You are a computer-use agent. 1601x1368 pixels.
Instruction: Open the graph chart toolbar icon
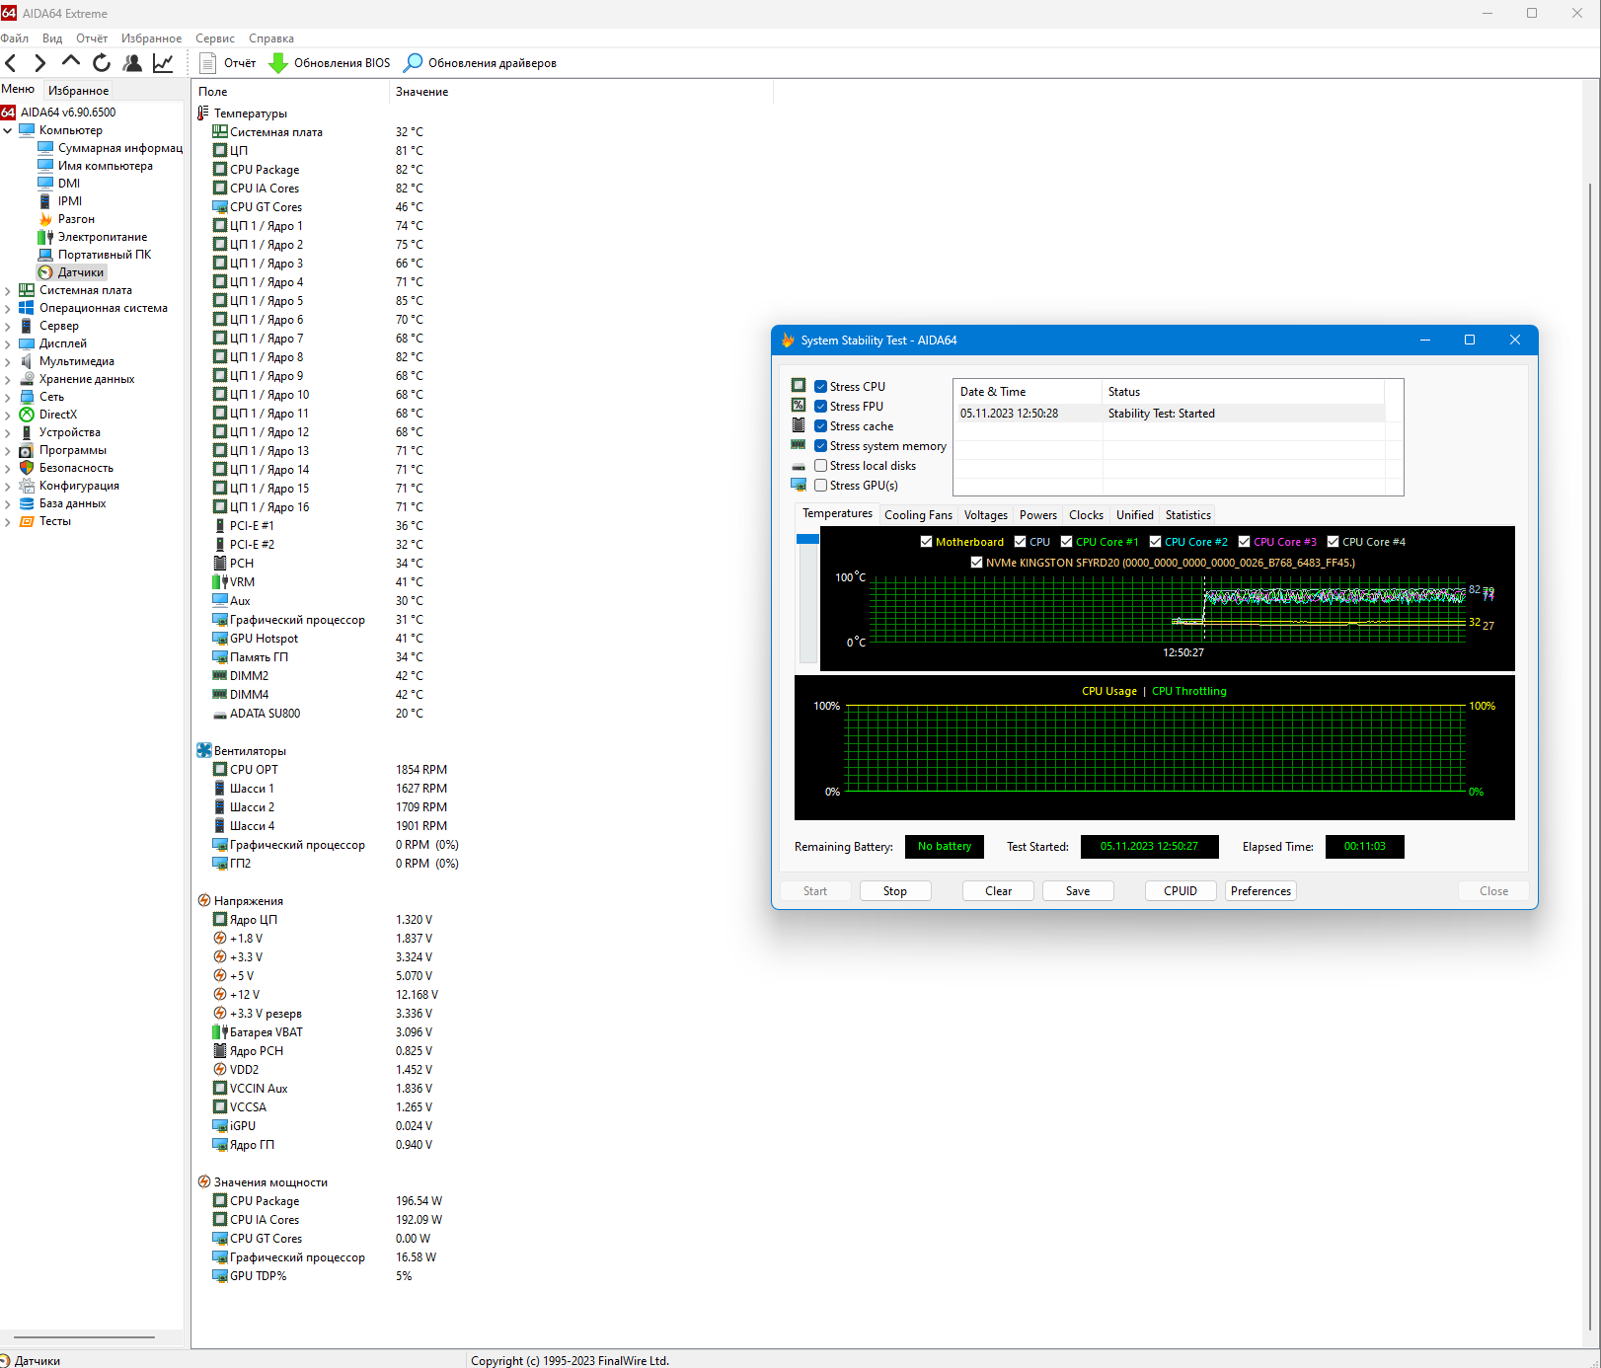point(163,63)
